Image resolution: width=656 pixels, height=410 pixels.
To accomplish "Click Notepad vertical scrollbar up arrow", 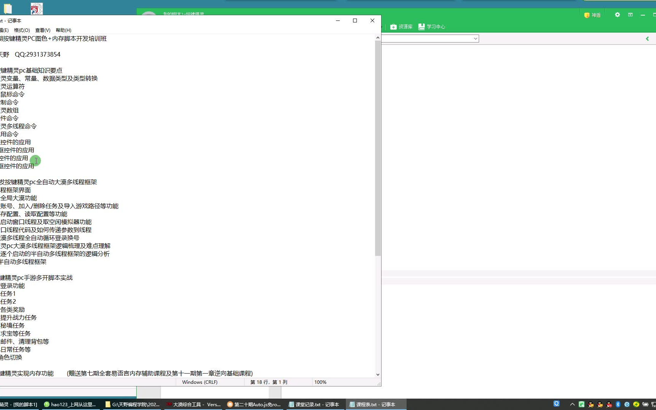I will coord(378,38).
